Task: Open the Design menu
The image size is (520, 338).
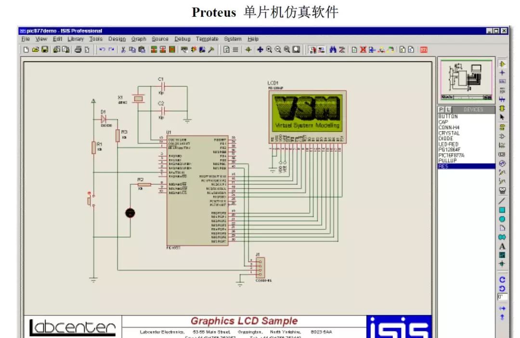Action: (117, 39)
